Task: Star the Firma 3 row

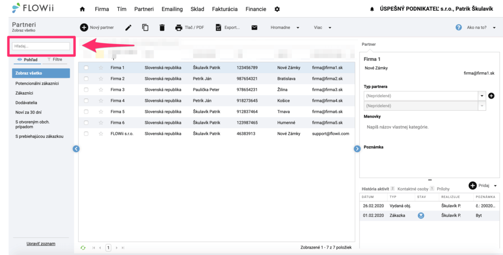Action: [101, 90]
